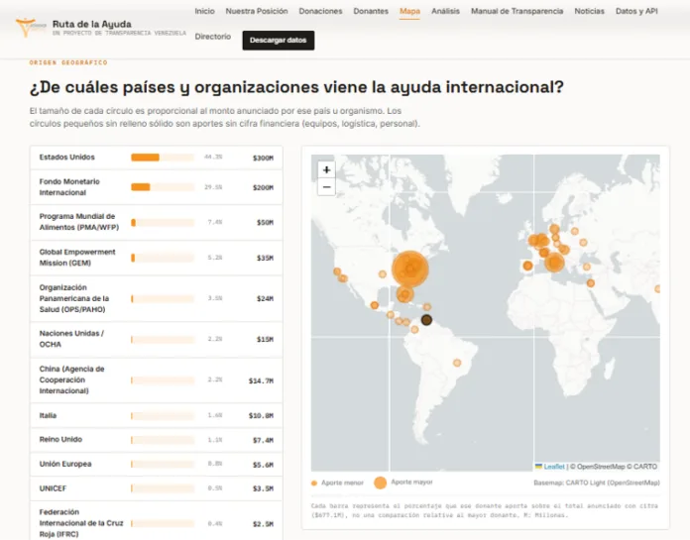
Task: Click the ORIGEN GEOGRÁFICO section label
Action: [x=68, y=62]
